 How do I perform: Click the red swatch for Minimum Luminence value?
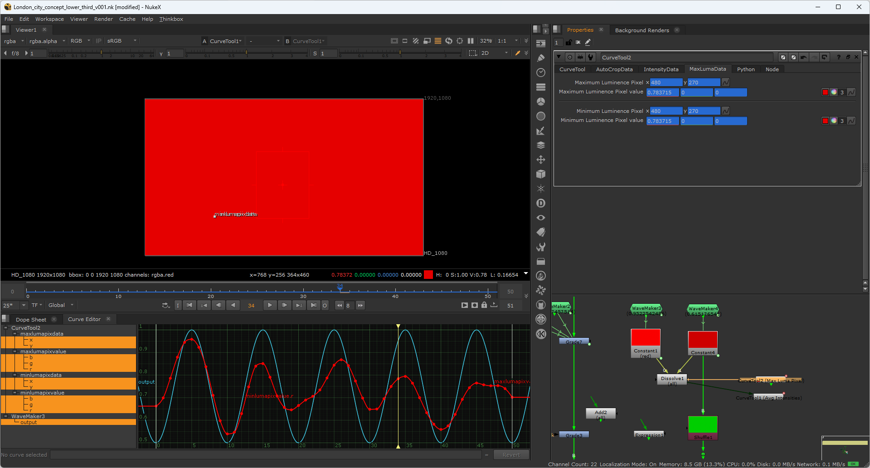click(x=825, y=121)
